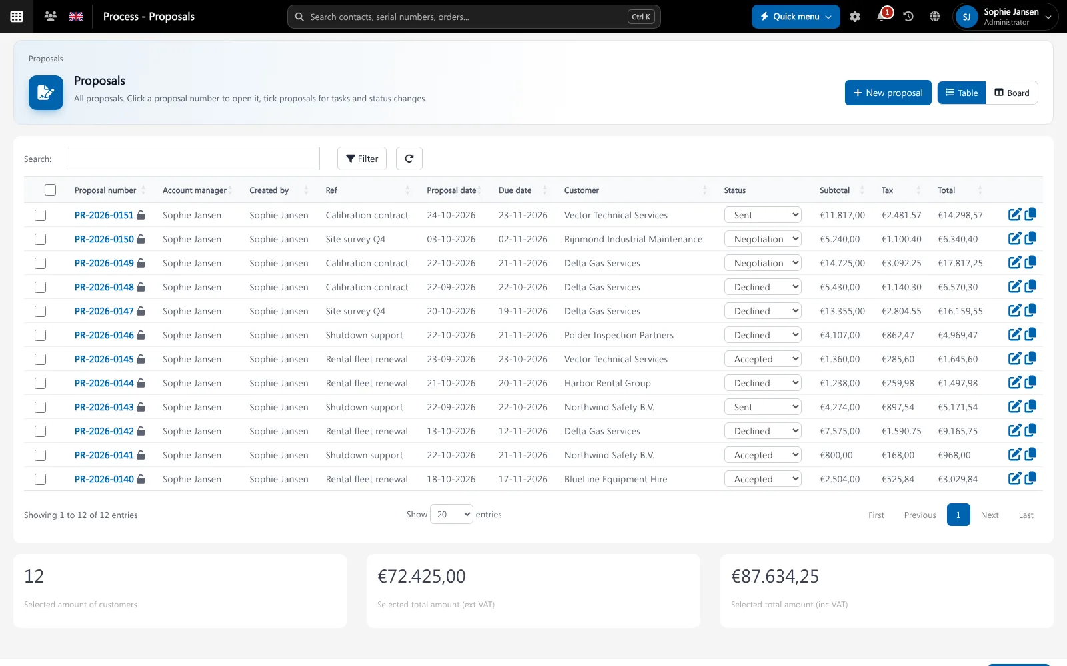
Task: Expand the Quick menu dropdown
Action: [796, 17]
